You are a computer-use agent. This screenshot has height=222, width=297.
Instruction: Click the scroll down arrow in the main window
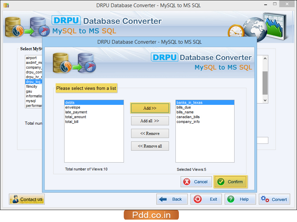pos(265,100)
